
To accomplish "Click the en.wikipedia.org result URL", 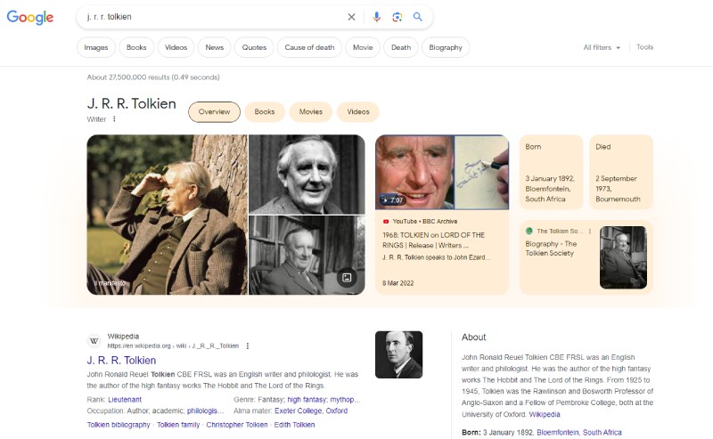I will click(173, 346).
